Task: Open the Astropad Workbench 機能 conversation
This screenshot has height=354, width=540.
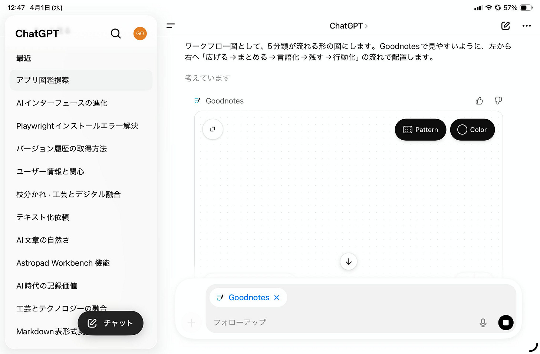Action: (81, 263)
